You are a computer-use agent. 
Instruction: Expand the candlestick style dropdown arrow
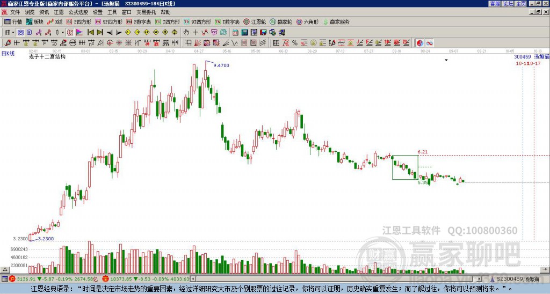63,33
